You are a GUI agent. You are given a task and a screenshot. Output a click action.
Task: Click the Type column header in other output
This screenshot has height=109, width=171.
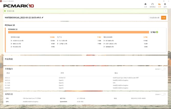tap(62, 73)
